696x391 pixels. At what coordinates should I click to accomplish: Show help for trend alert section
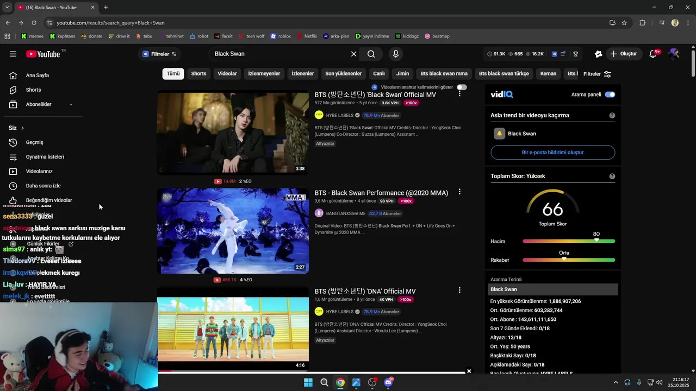[x=612, y=116]
